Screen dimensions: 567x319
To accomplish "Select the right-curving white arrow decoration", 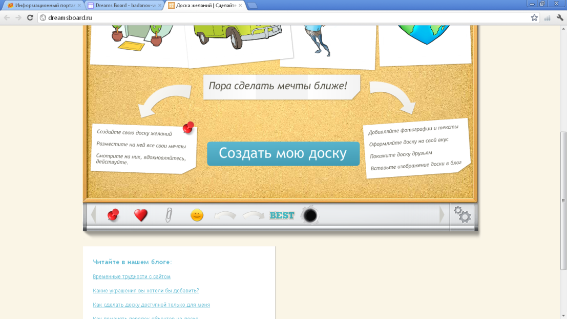I will point(254,216).
